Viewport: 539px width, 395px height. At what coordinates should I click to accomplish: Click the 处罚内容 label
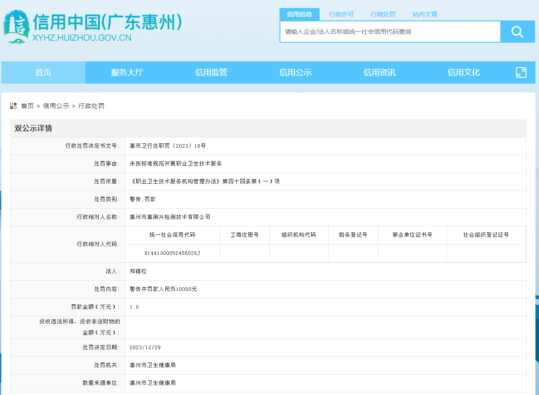coord(107,289)
